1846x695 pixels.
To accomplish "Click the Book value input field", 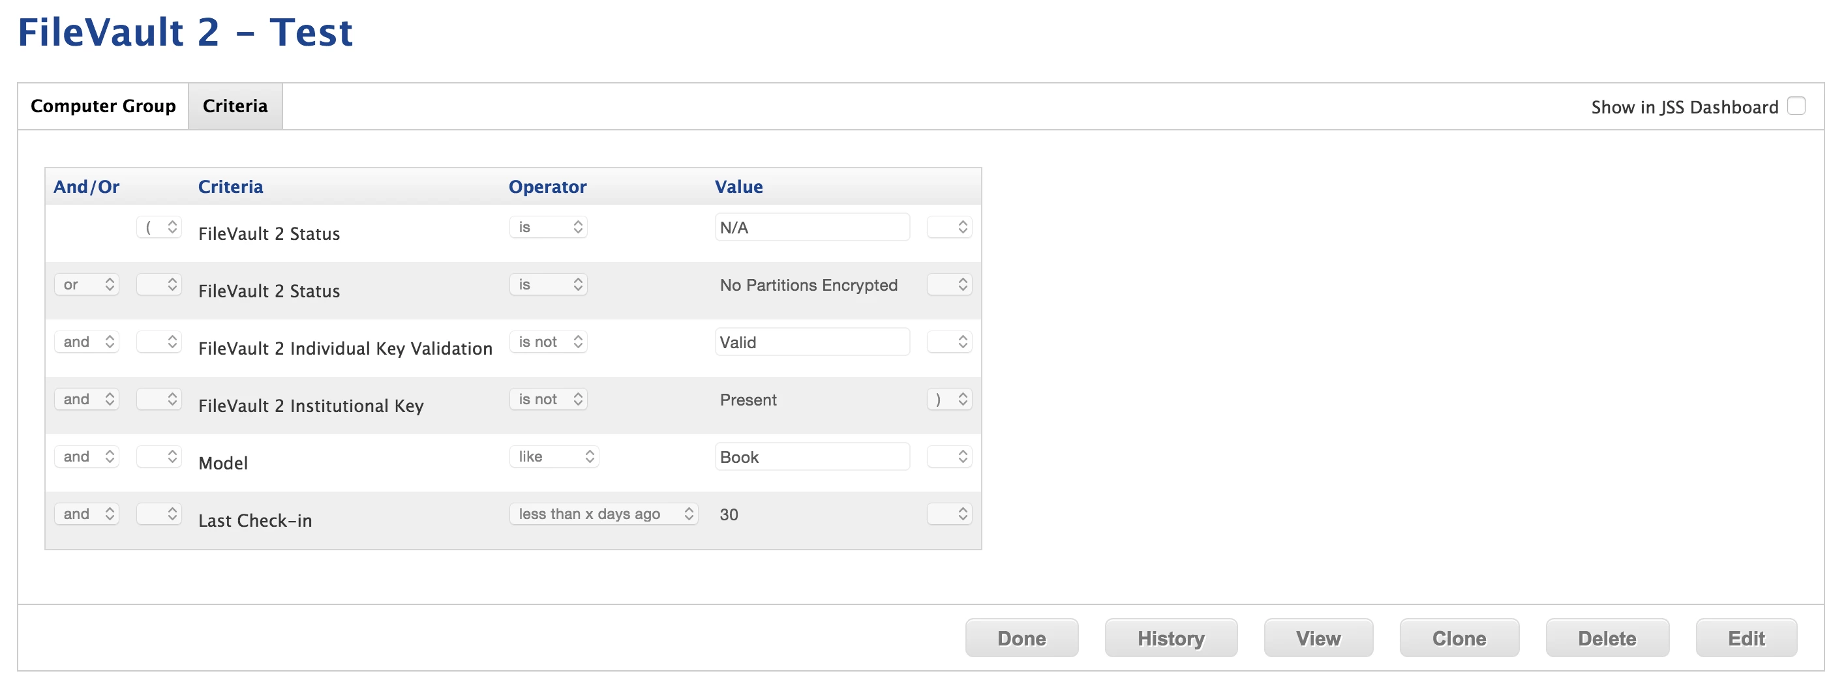I will 812,456.
